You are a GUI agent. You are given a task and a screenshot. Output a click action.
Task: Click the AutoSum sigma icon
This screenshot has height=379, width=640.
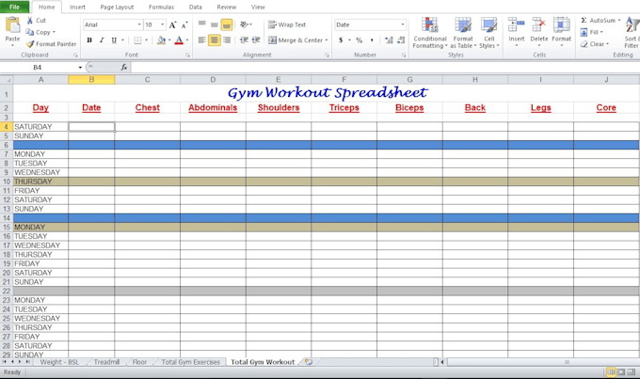point(584,21)
